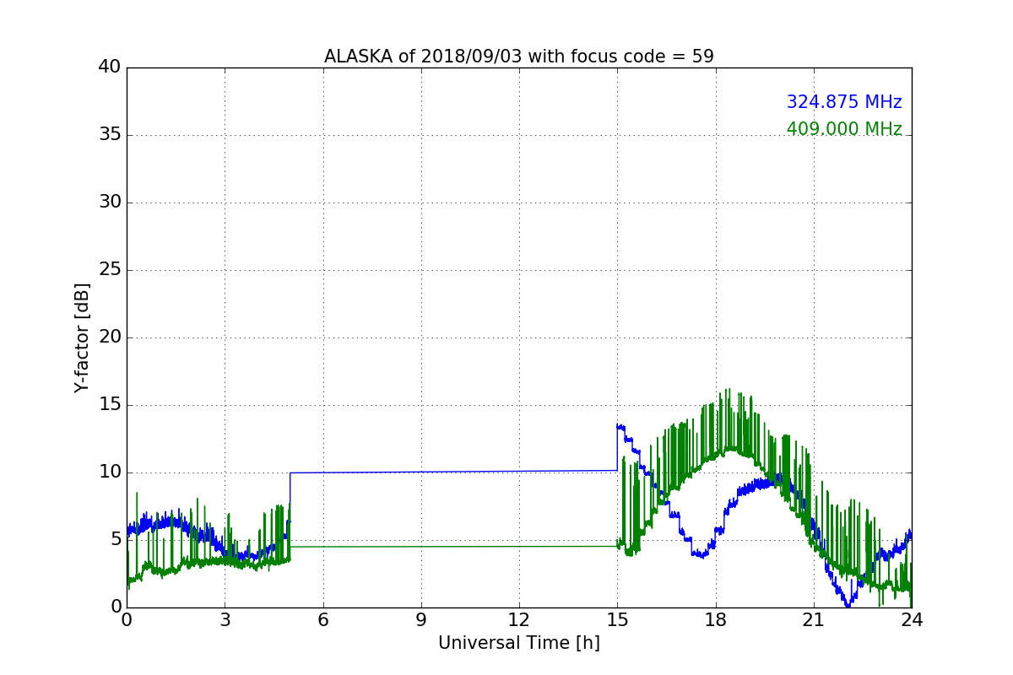Click the y-axis tick label '25'
1013x675 pixels.
(110, 270)
